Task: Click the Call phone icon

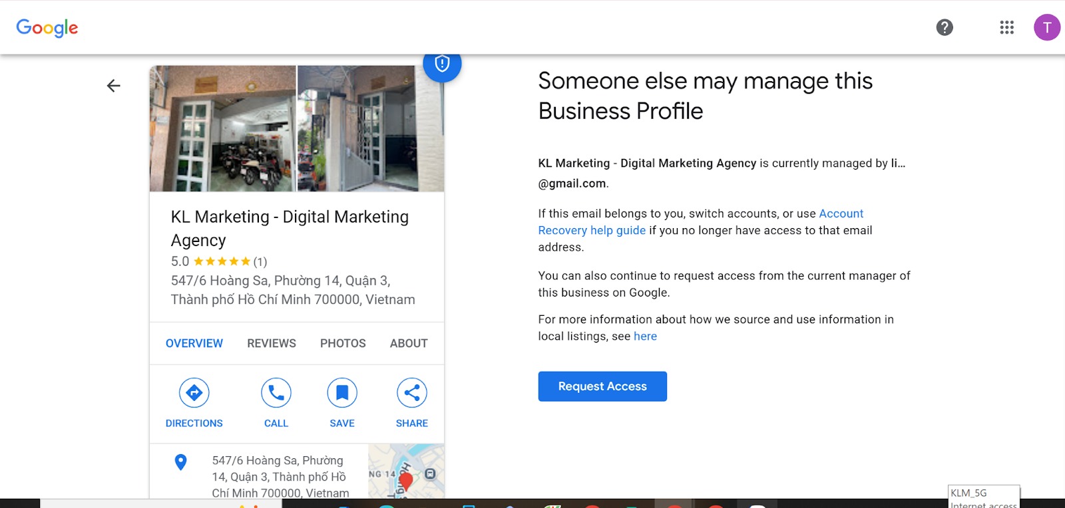Action: [276, 393]
